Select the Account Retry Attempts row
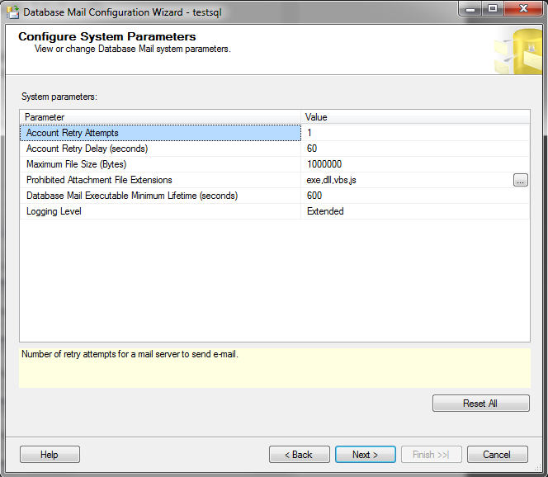Screen dimensions: 548x477 [x=160, y=133]
